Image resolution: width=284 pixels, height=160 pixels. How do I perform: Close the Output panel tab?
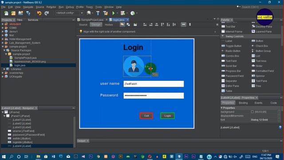coord(88,141)
